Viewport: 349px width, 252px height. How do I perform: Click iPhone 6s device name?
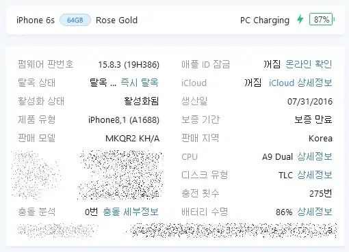point(36,20)
